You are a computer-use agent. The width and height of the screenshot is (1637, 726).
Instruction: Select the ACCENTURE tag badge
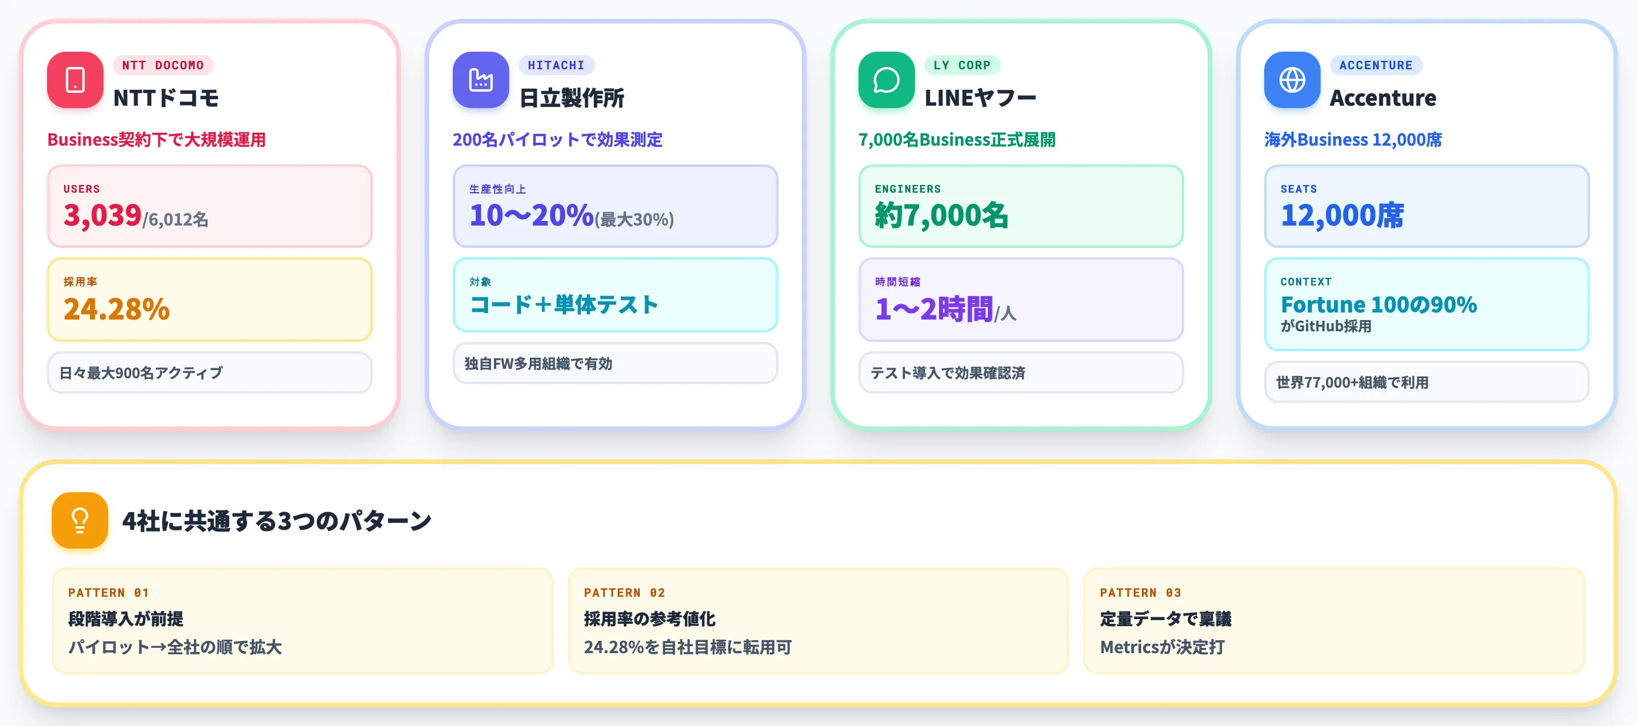click(x=1376, y=65)
